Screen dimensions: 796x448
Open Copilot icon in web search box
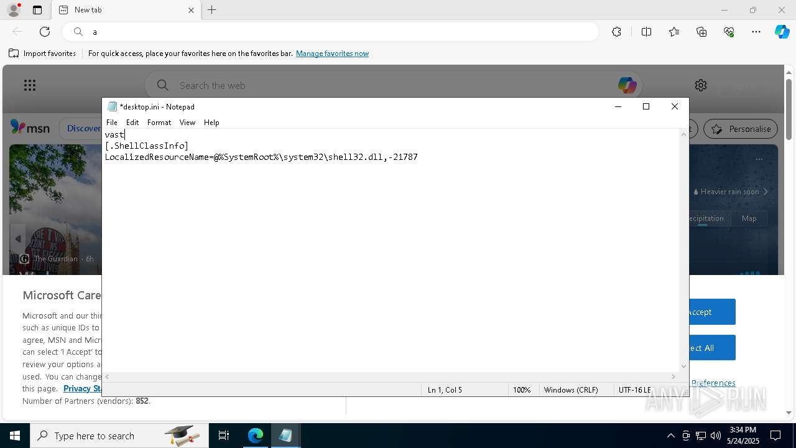tap(627, 85)
